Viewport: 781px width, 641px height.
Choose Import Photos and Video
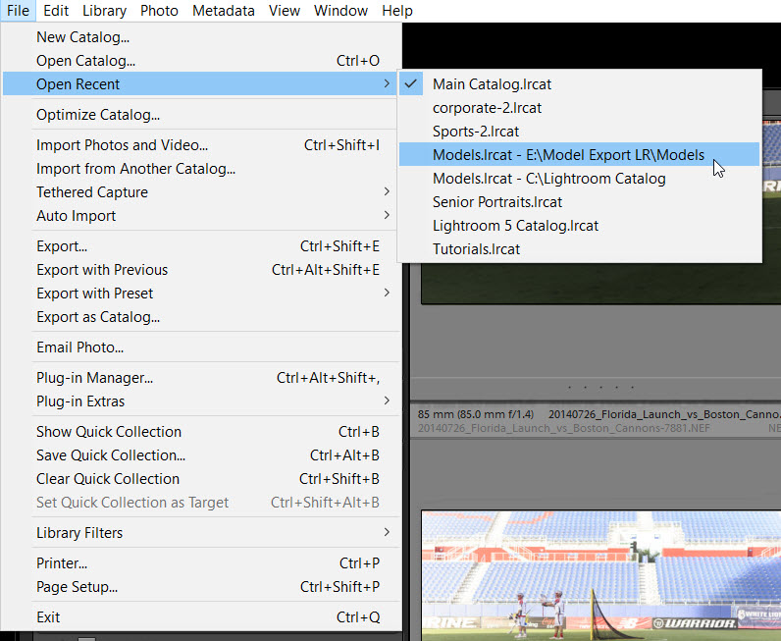coord(122,145)
